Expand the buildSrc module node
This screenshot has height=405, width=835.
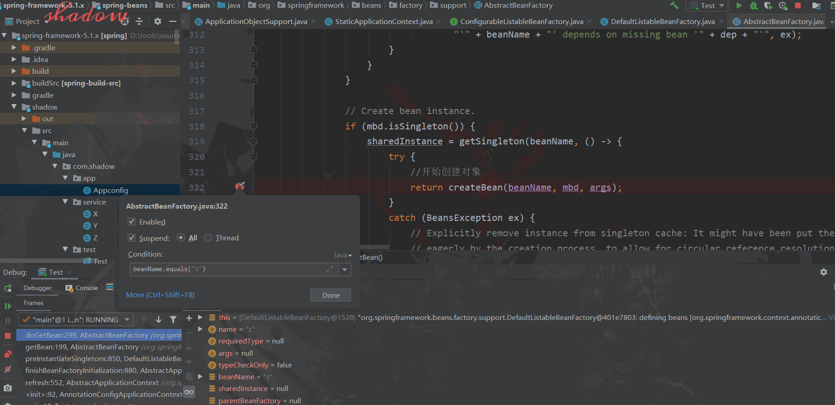(14, 83)
